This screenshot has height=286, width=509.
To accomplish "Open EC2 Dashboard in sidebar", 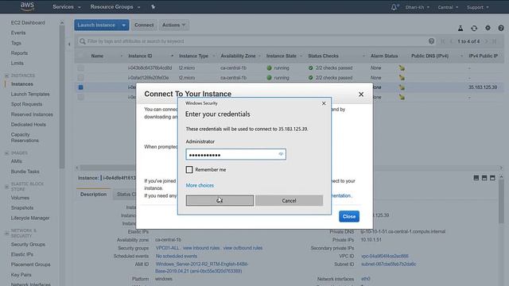I will (28, 23).
